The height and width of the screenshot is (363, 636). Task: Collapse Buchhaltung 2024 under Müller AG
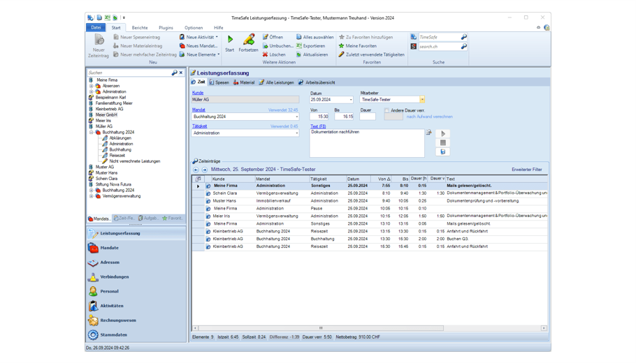tap(92, 132)
